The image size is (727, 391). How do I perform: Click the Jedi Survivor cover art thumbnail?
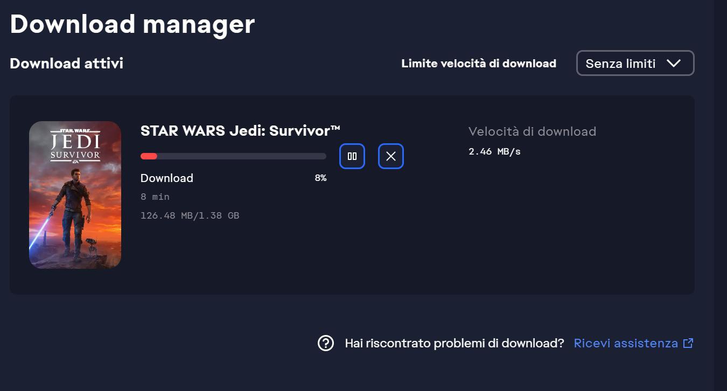point(75,194)
